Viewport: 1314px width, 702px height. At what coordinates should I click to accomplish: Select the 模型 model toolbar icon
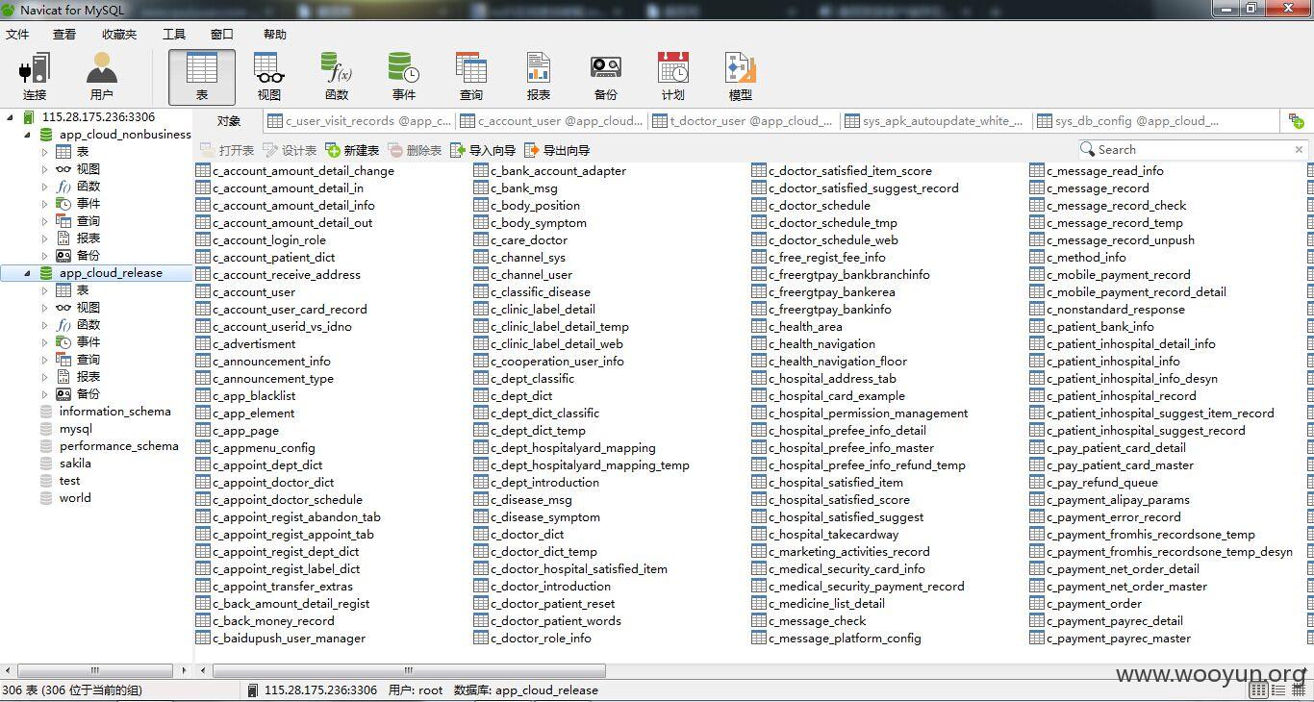pos(741,77)
